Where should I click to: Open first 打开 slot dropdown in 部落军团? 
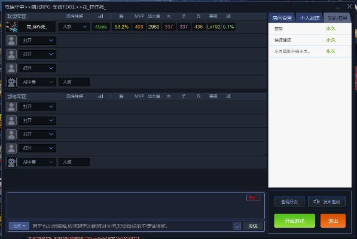pos(37,106)
